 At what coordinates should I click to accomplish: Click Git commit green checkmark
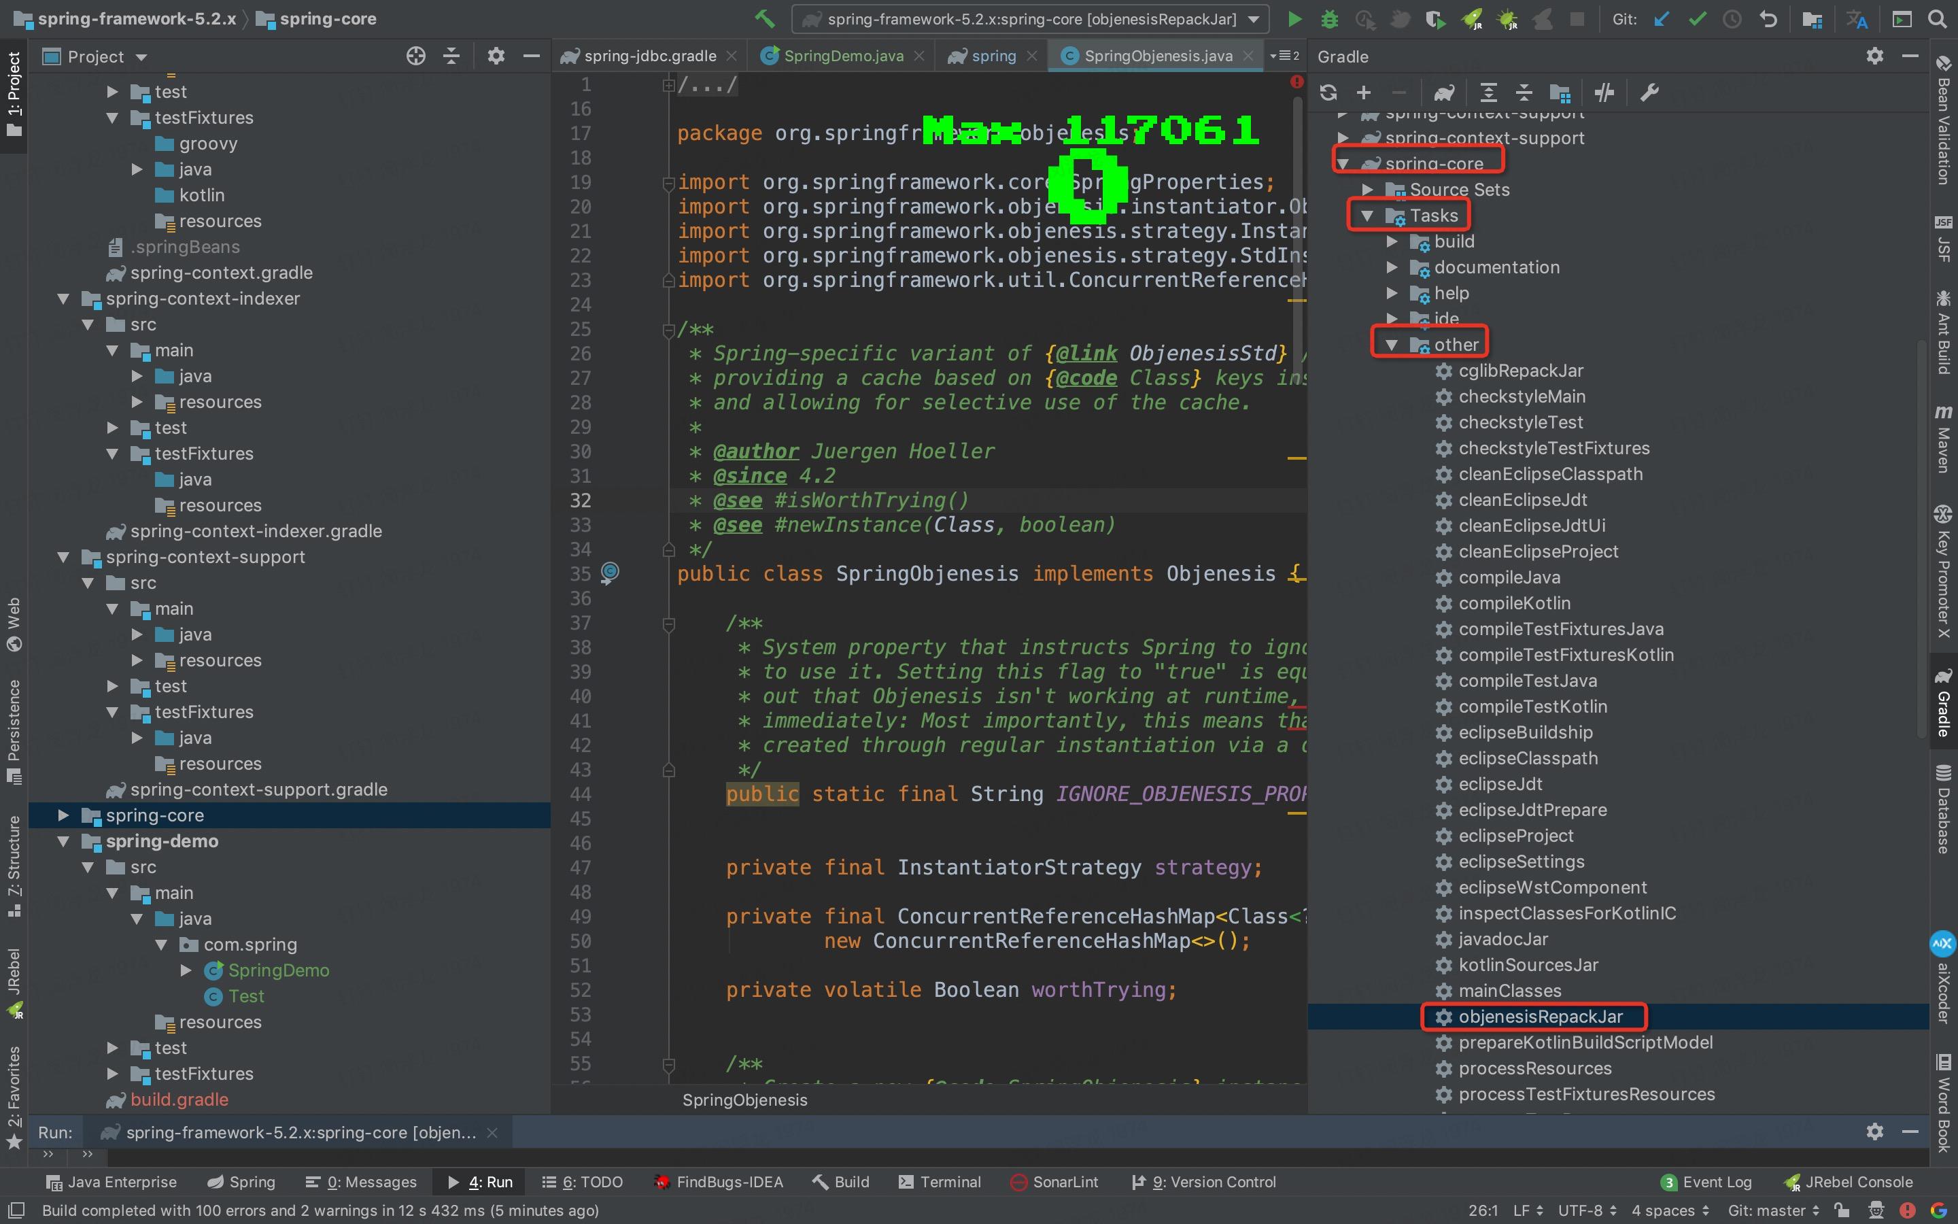[1698, 18]
